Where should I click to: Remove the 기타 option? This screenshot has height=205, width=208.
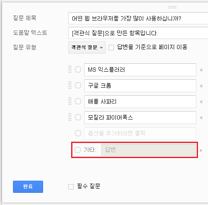pyautogui.click(x=201, y=151)
